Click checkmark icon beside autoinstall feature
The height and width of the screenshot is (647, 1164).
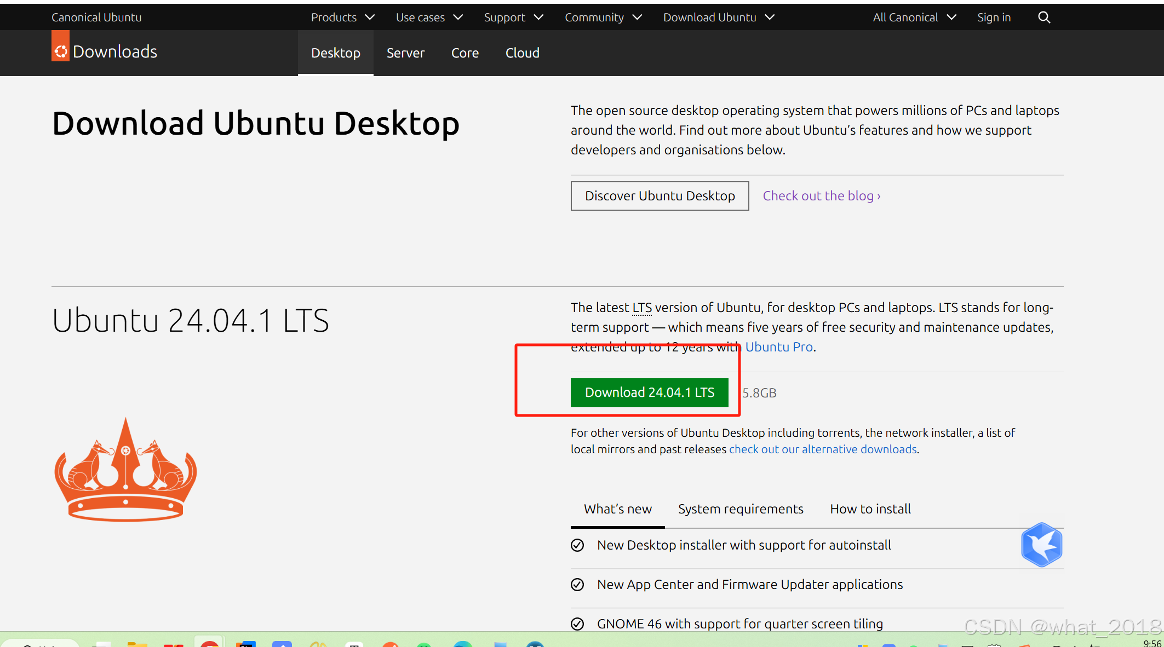(x=577, y=545)
